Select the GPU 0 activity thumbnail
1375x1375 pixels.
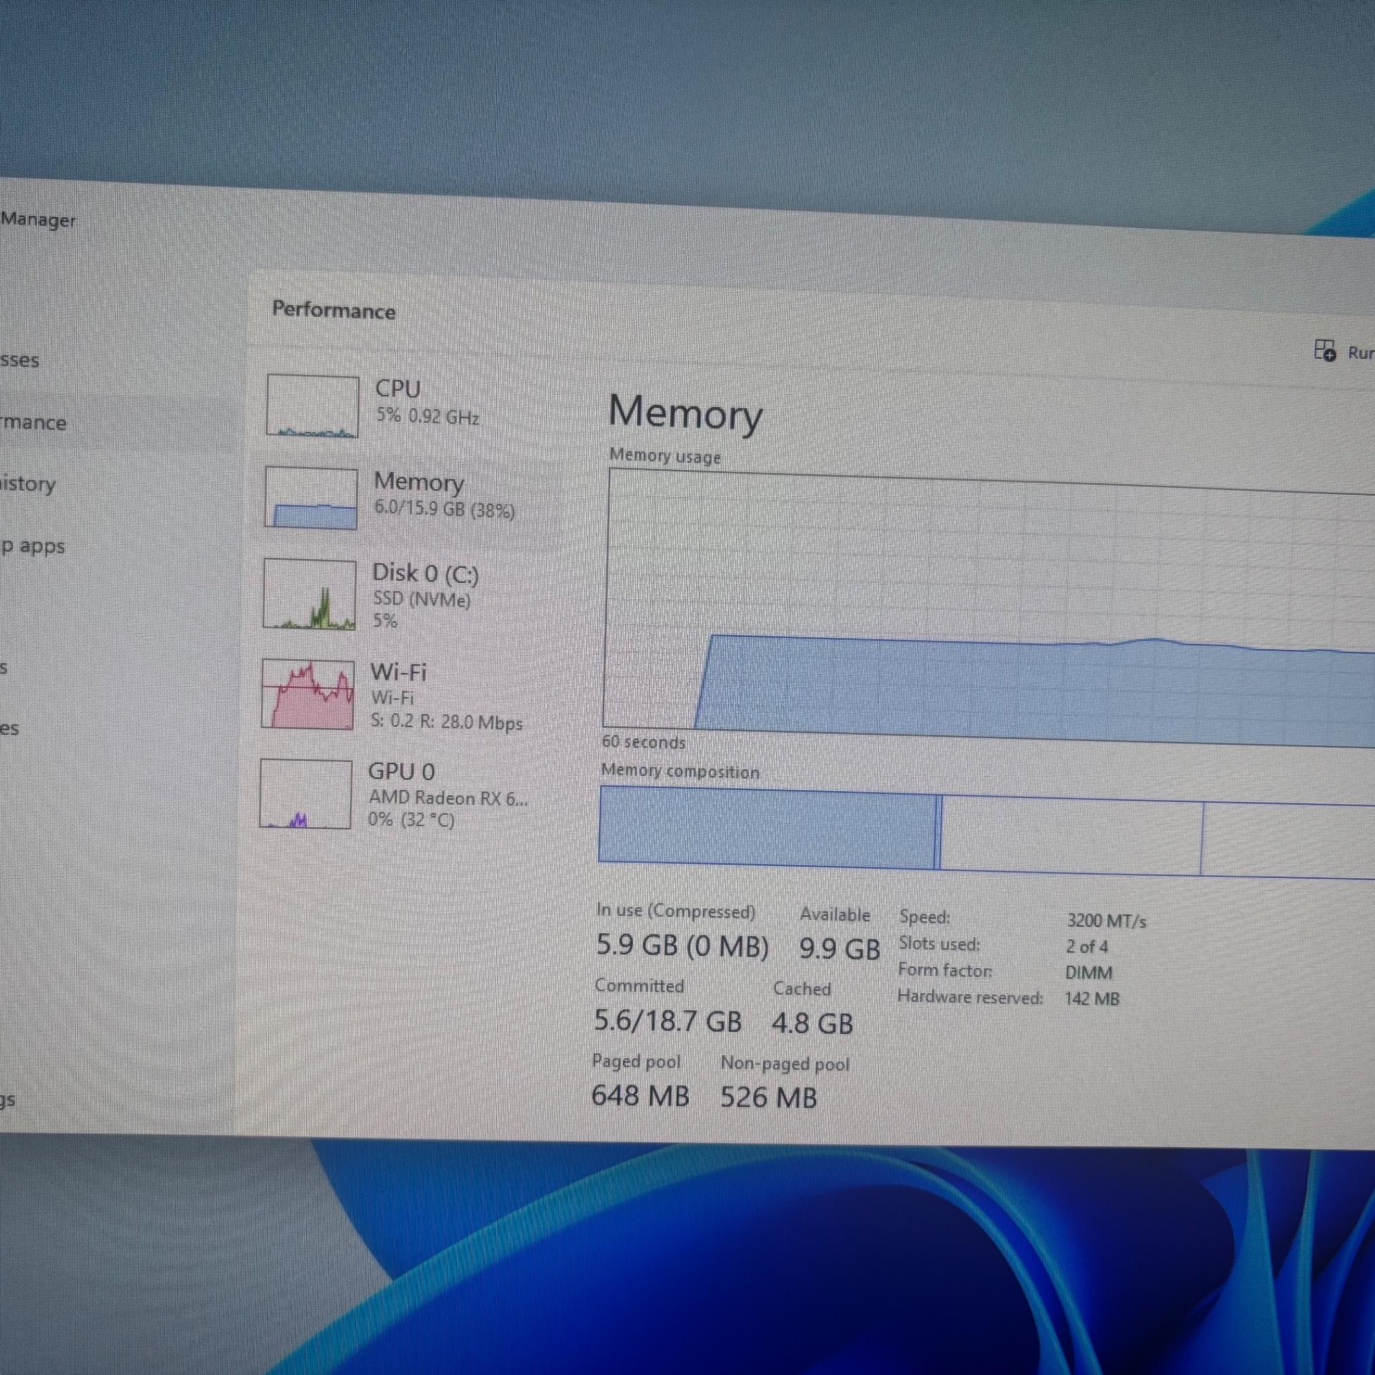click(306, 794)
